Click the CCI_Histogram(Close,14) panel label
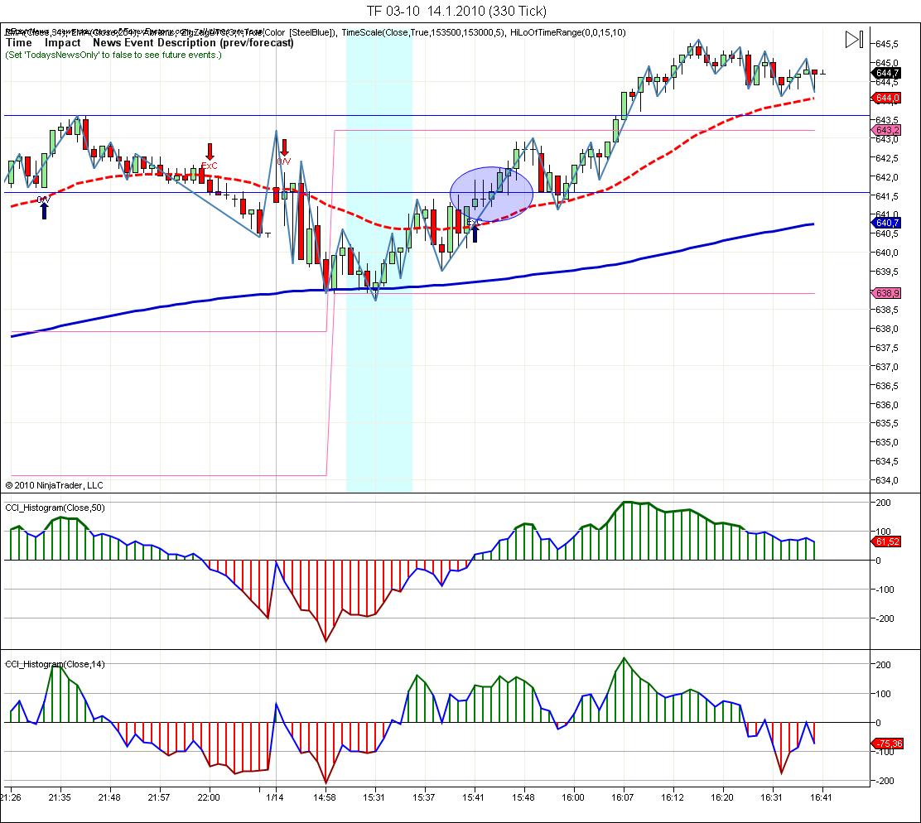Image resolution: width=921 pixels, height=823 pixels. pos(55,664)
